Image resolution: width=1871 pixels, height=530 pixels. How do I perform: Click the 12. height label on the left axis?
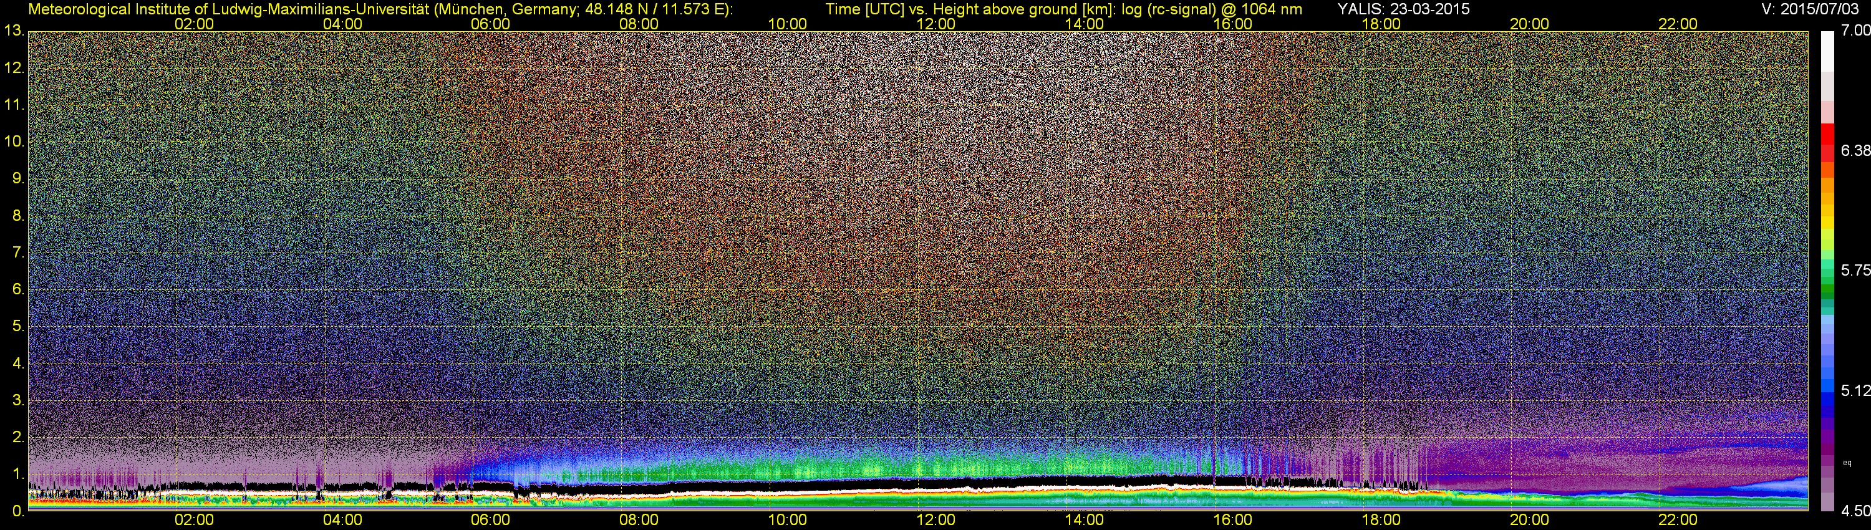pos(14,68)
